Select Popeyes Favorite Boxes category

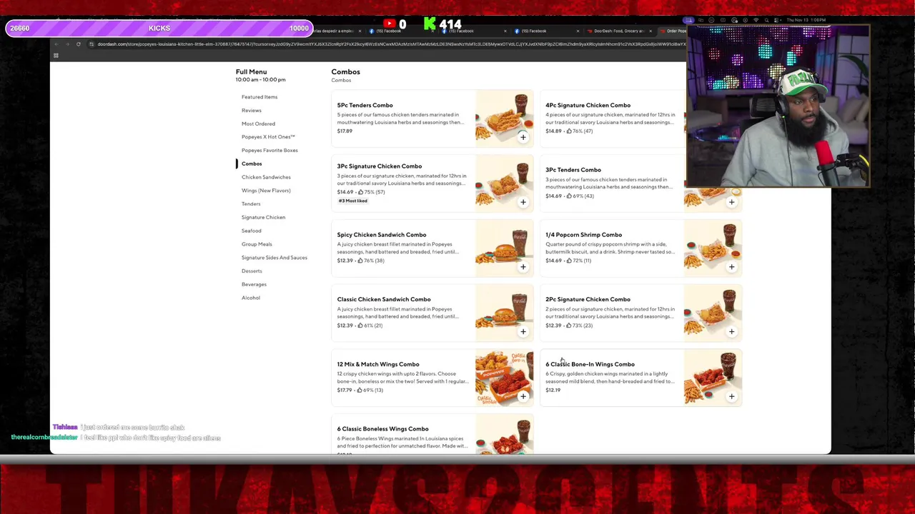click(269, 151)
